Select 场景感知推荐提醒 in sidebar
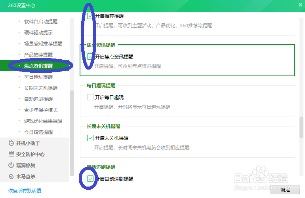 click(43, 44)
